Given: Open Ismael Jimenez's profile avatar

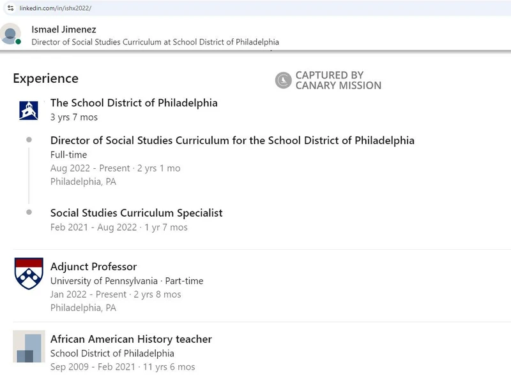Looking at the screenshot, I should point(10,33).
